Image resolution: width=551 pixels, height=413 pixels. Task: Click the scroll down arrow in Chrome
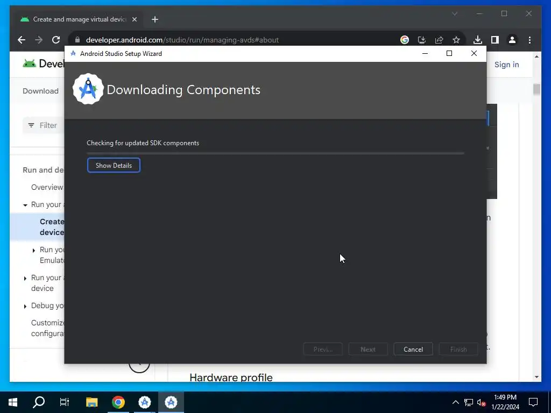[x=536, y=377]
